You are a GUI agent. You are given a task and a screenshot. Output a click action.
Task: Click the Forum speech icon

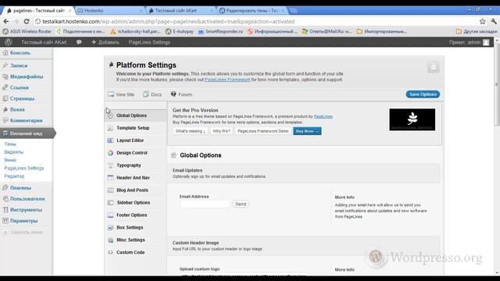click(x=173, y=94)
